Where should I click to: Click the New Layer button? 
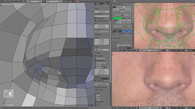(x=122, y=9)
